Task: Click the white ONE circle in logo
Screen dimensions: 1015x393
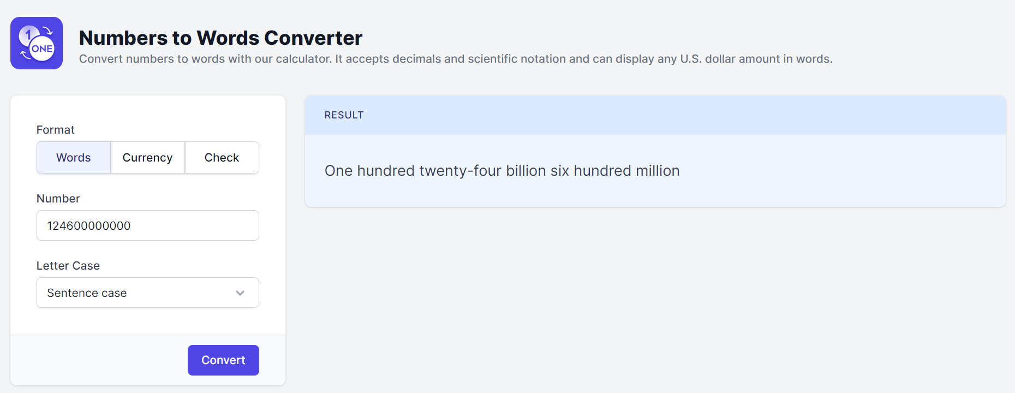Action: [42, 49]
